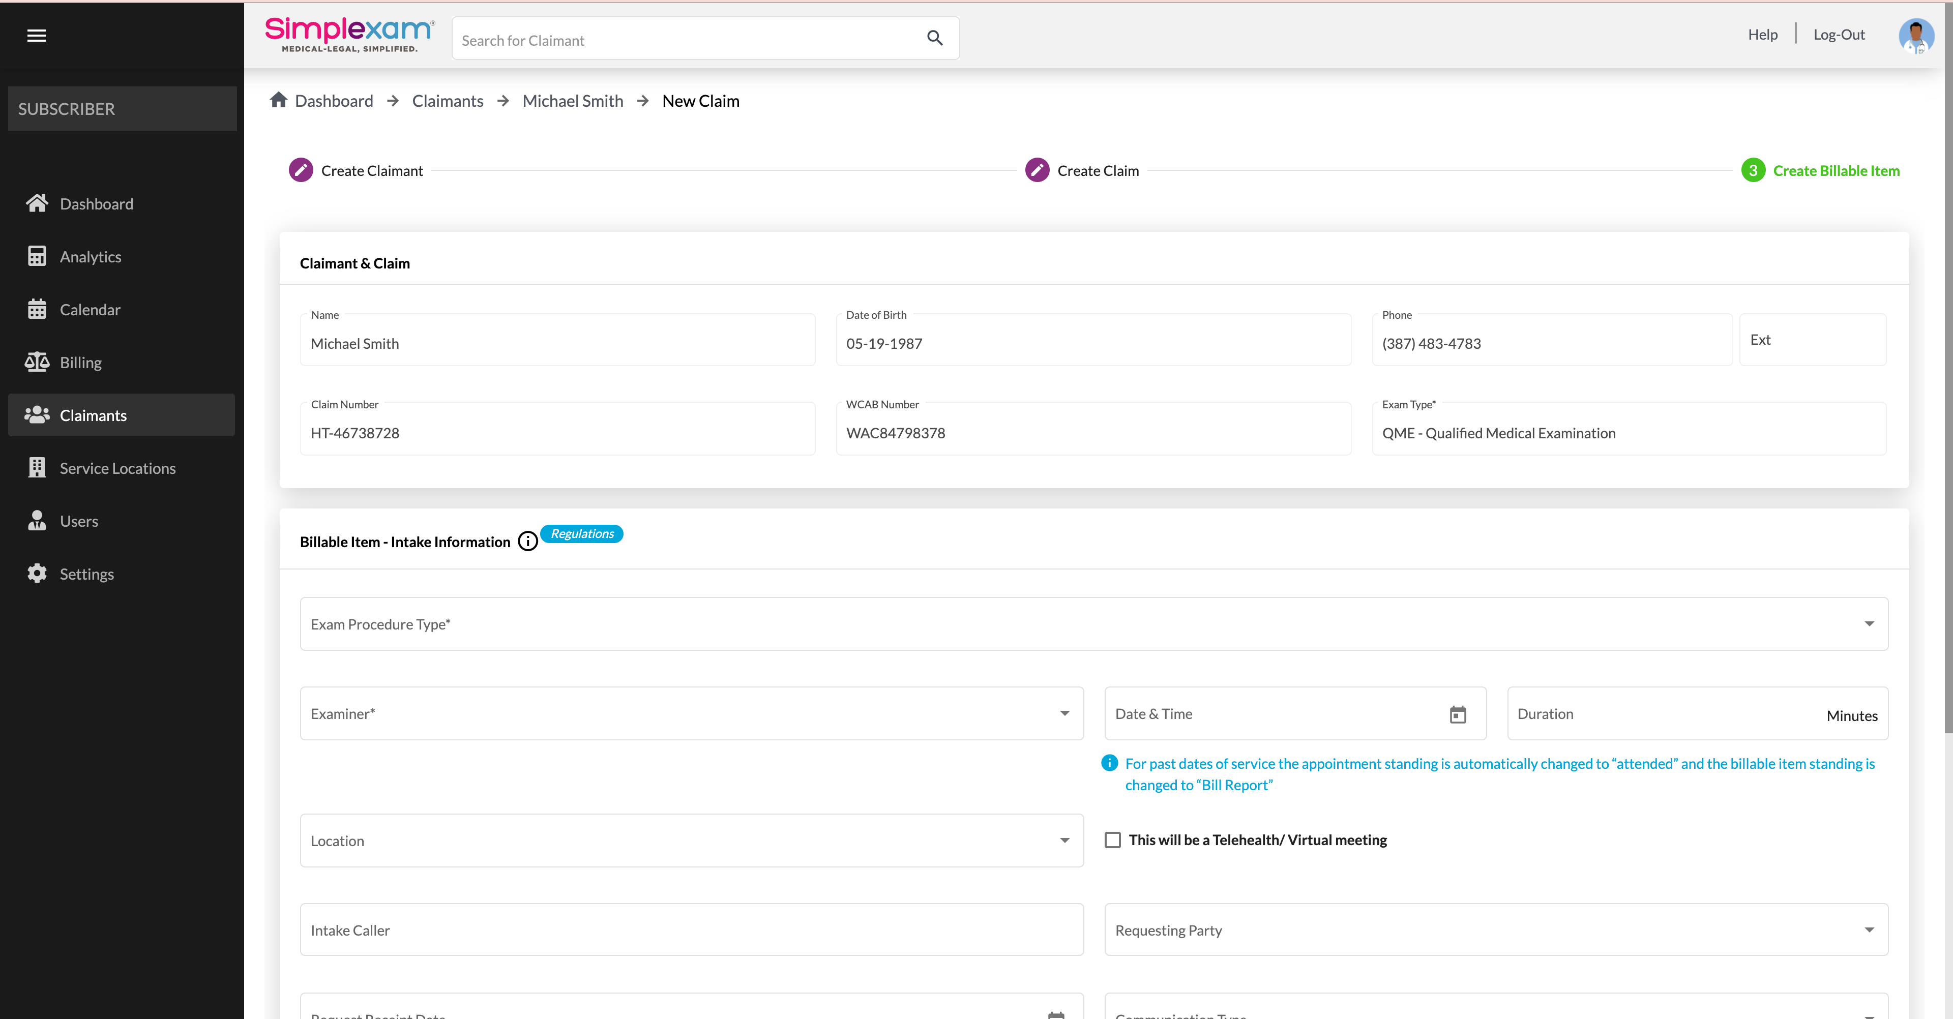Viewport: 1953px width, 1019px height.
Task: Click the home icon in breadcrumb
Action: tap(278, 100)
